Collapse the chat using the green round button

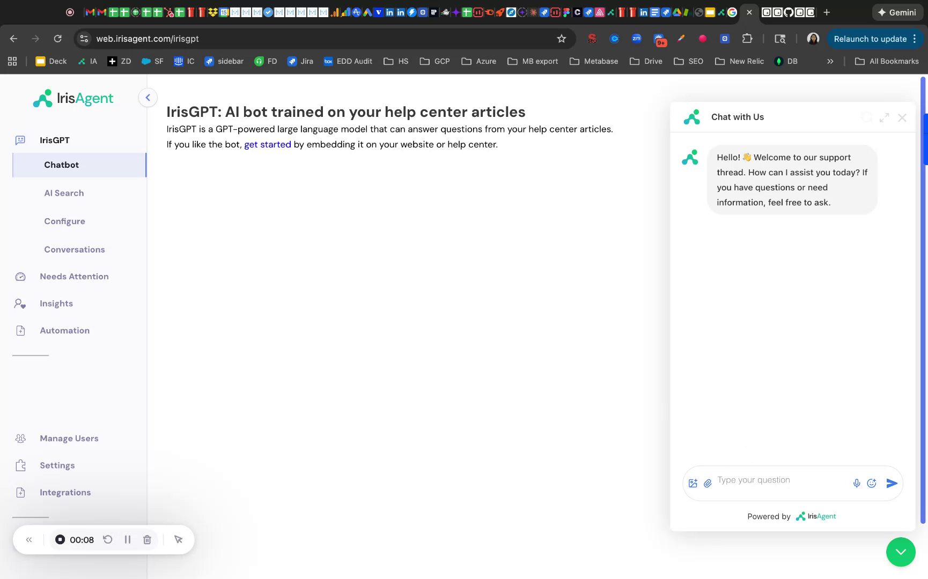[901, 552]
